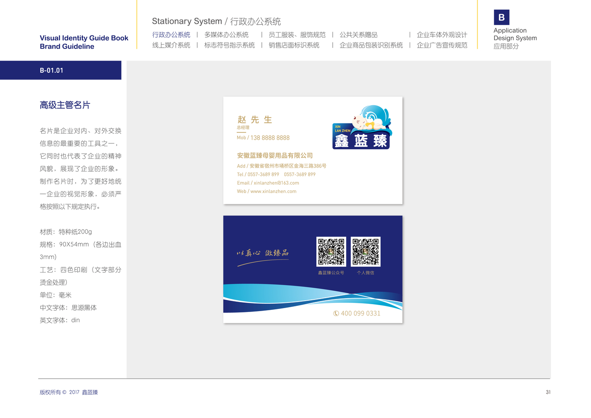Click the 版权所有 © 2017 鑫蓝臻 footer
Screen dimensions: 591x418
(69, 392)
